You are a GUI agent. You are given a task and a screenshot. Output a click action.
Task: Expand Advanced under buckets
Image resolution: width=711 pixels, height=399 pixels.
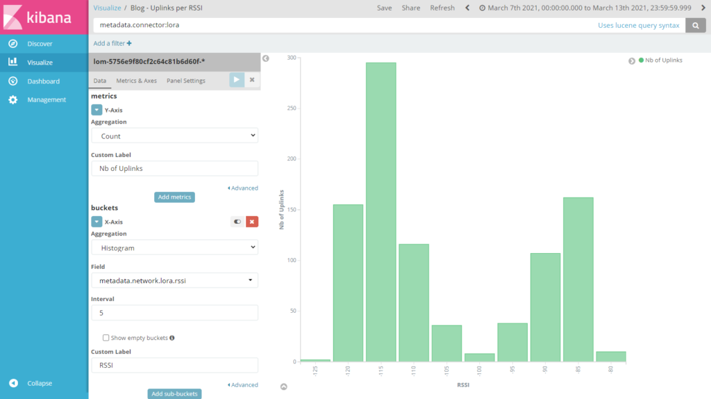click(x=242, y=384)
